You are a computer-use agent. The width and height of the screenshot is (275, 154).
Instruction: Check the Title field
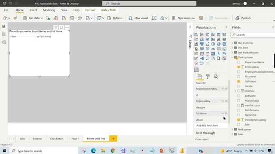[238, 124]
